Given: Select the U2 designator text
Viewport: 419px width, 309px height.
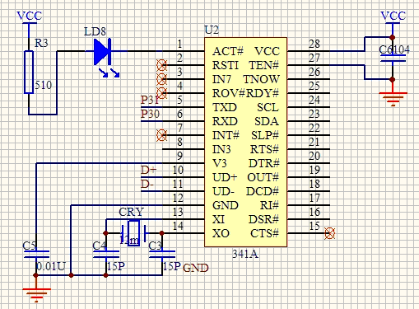Looking at the screenshot, I should [x=212, y=30].
